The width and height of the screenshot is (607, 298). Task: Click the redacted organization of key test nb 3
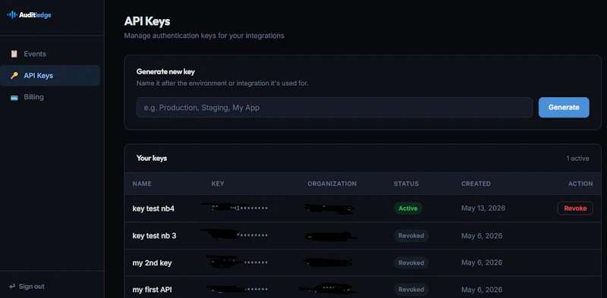[x=330, y=236]
